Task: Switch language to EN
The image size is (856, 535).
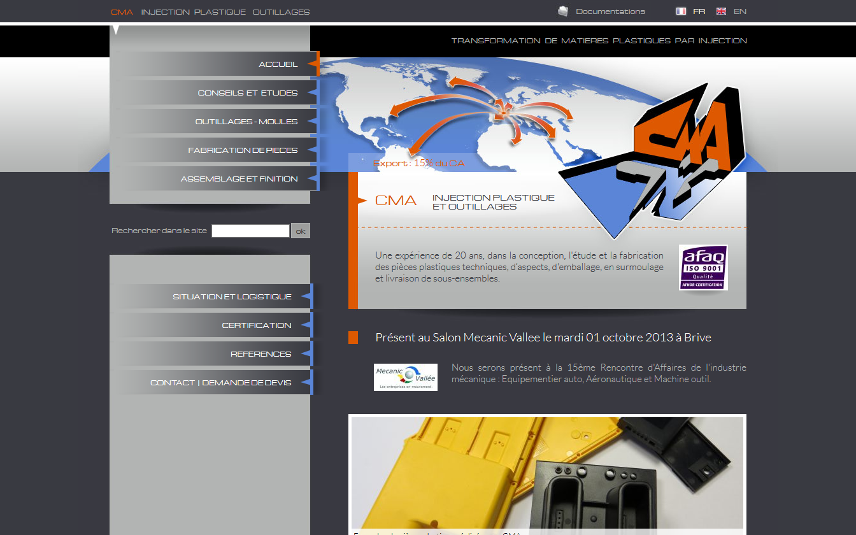Action: tap(740, 11)
